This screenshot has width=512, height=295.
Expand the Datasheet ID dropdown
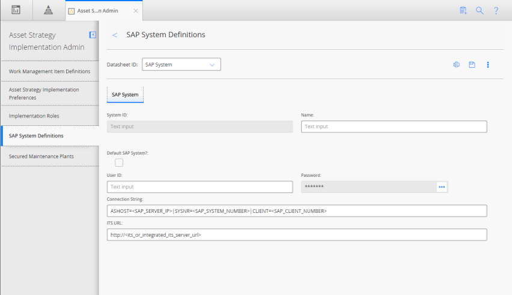pos(181,65)
